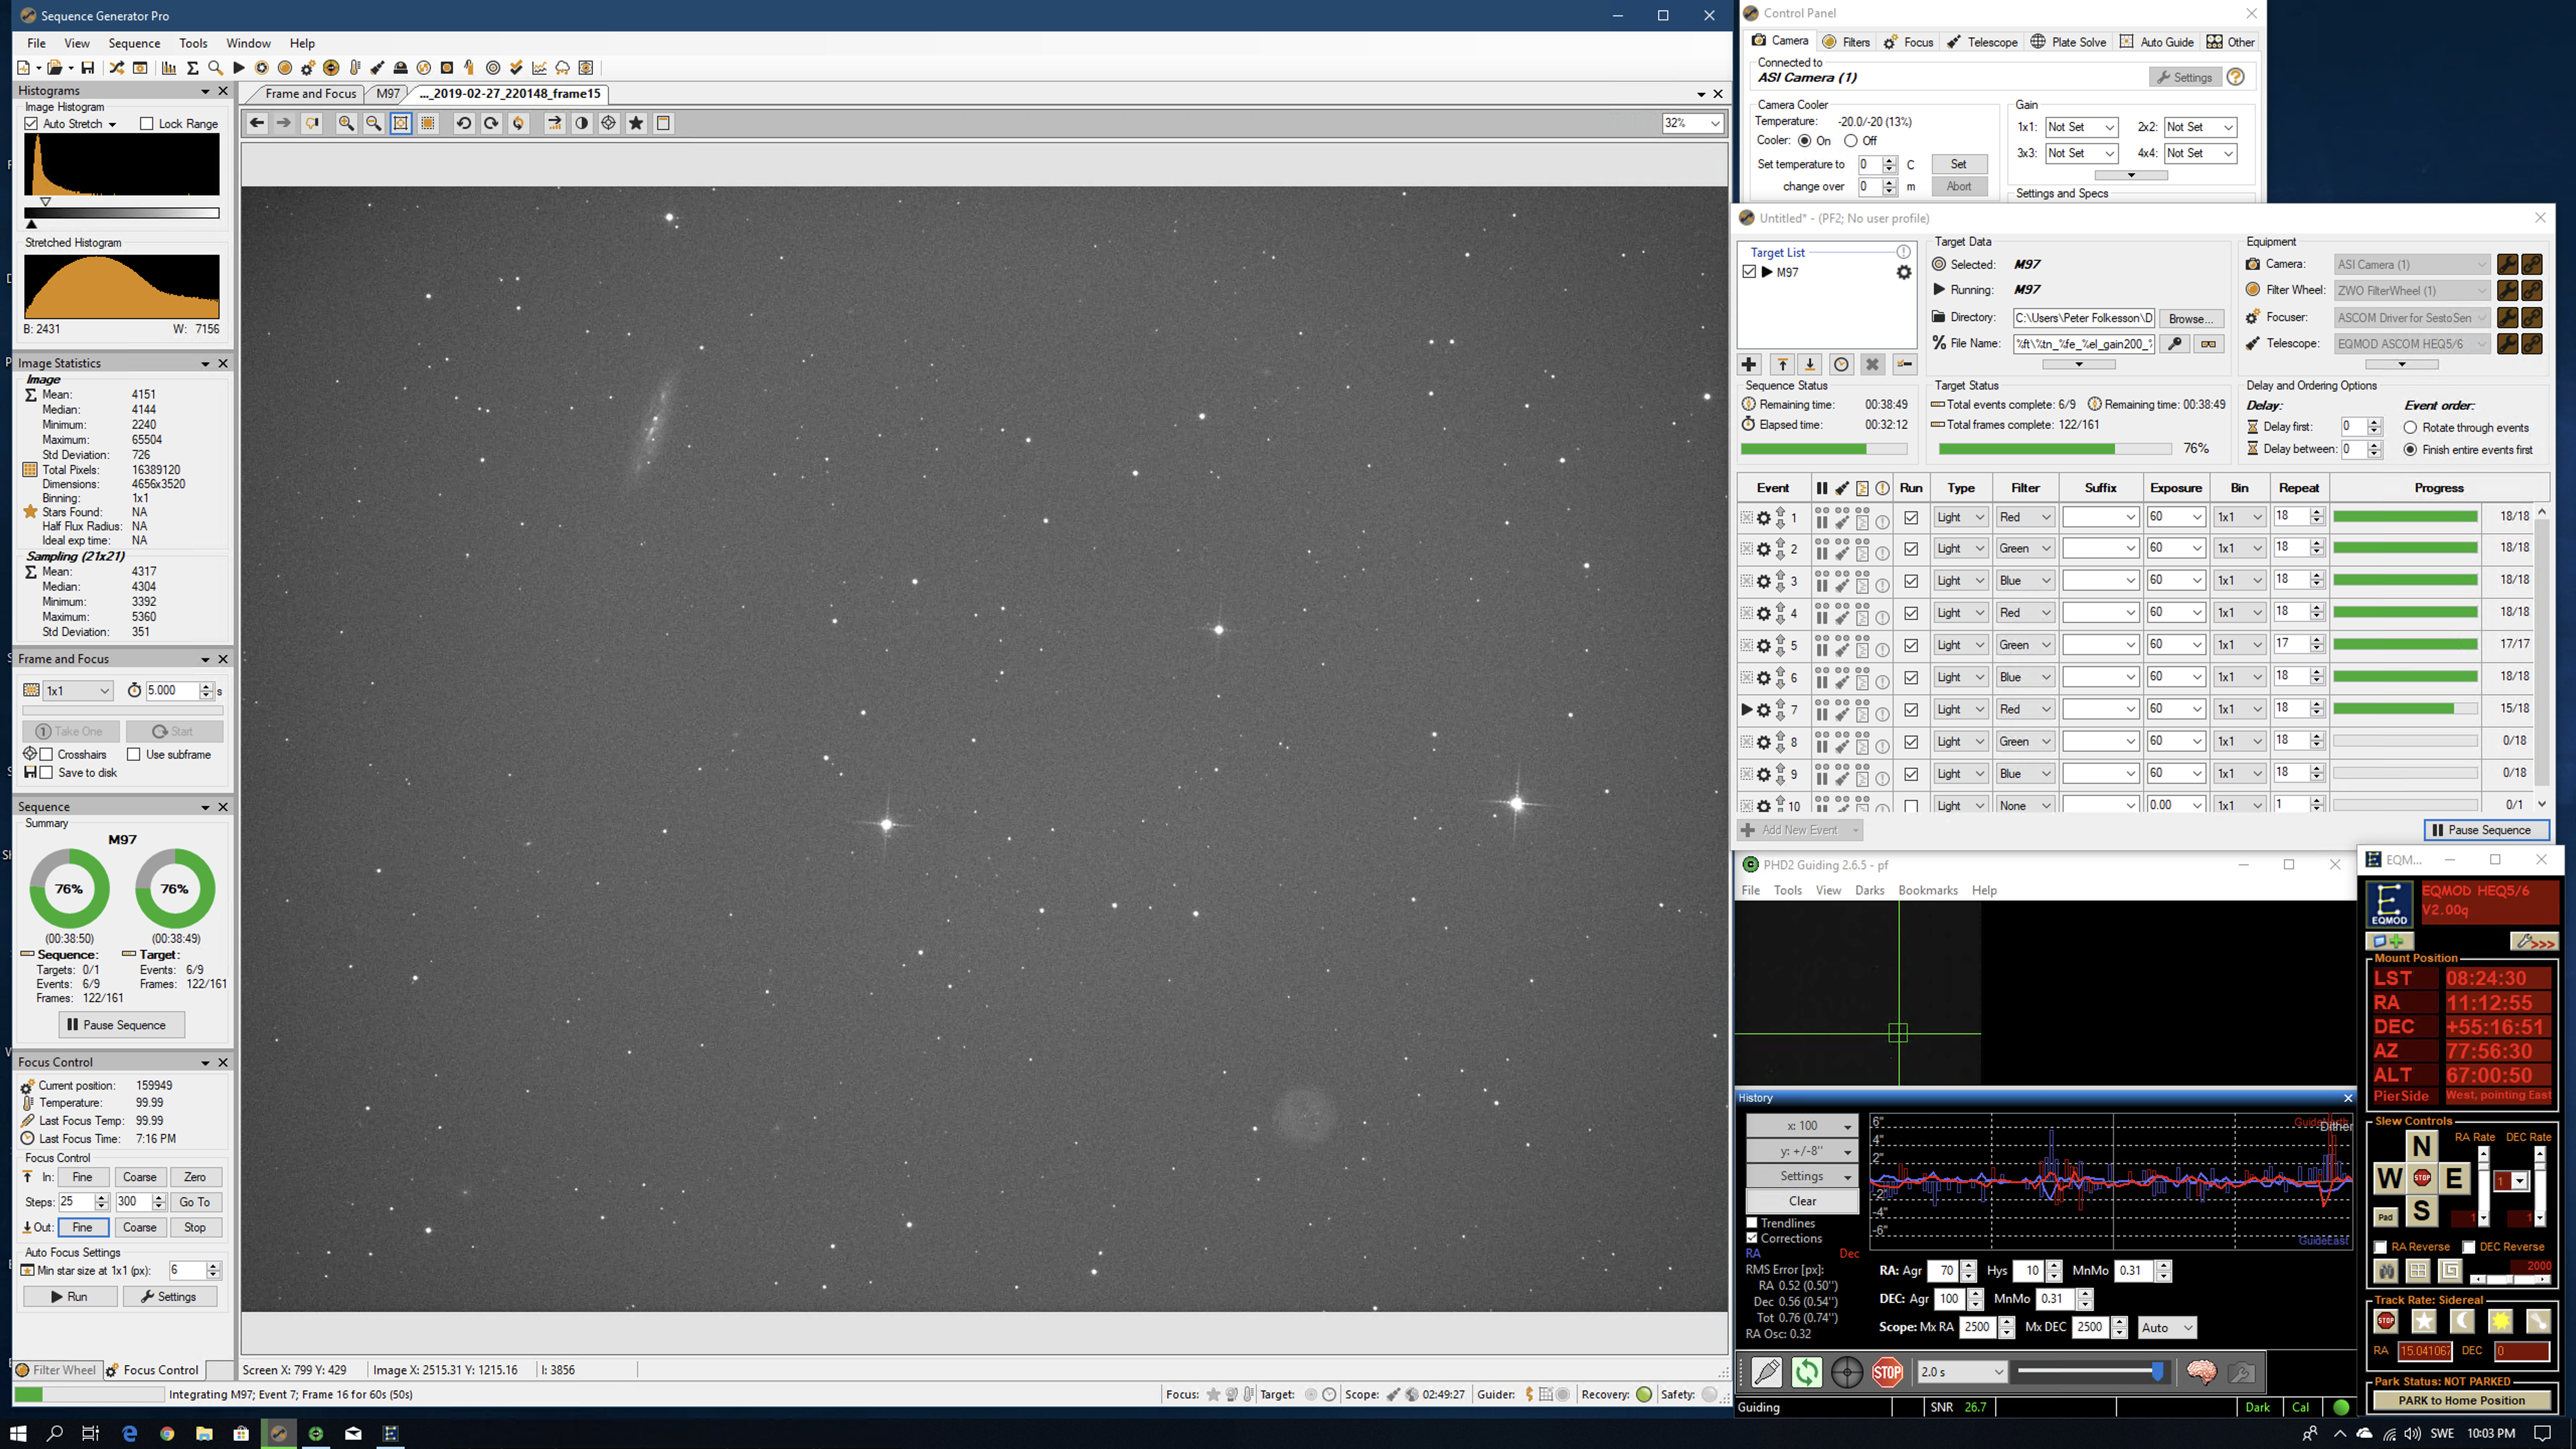Click zoom in magnifier on image toolbar
The image size is (2576, 1449).
tap(346, 123)
